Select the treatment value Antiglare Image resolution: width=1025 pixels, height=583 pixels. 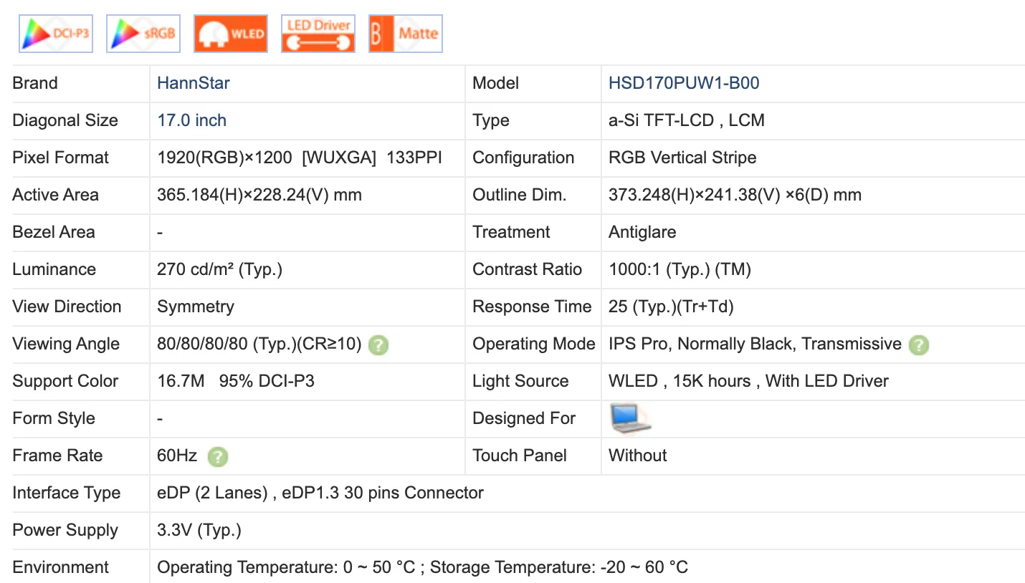click(x=642, y=232)
